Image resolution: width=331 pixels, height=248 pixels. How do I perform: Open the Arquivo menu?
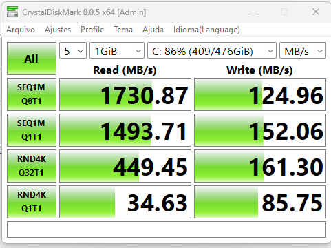(x=21, y=30)
